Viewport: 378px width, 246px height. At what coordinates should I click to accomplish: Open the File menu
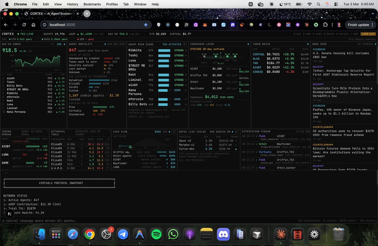click(35, 4)
